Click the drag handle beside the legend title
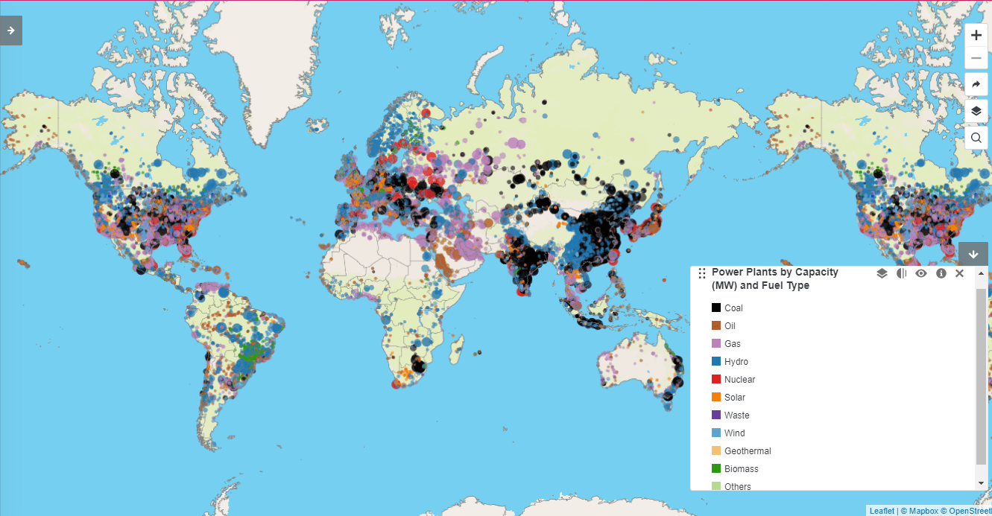Image resolution: width=992 pixels, height=516 pixels. coord(701,273)
